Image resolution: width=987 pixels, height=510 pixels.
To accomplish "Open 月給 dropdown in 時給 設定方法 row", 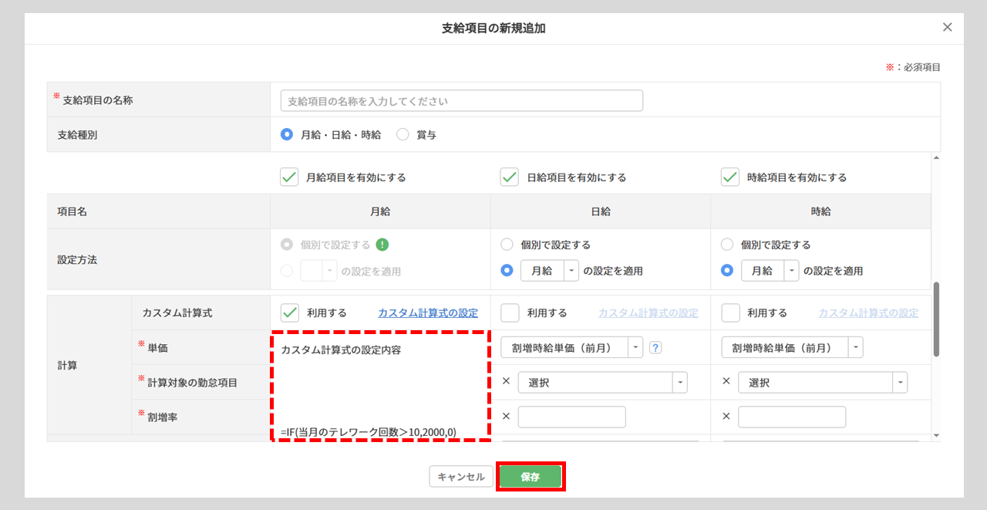I will [x=770, y=271].
